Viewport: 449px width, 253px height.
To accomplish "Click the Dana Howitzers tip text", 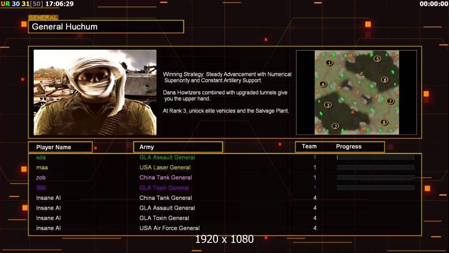I will click(x=225, y=95).
